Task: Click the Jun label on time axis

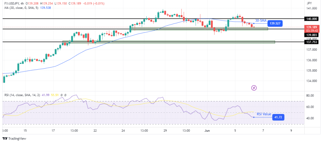Action: (x=207, y=130)
